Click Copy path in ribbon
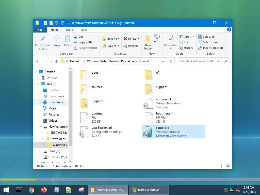This screenshot has width=260, height=195. (83, 42)
